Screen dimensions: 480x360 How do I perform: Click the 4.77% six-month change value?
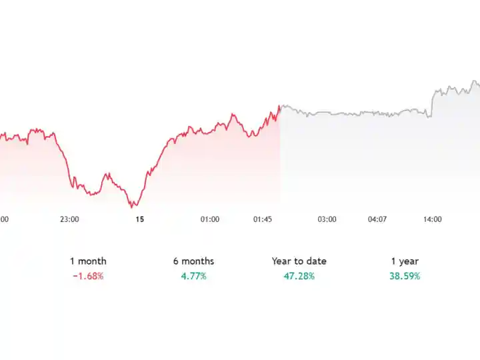[x=193, y=276]
